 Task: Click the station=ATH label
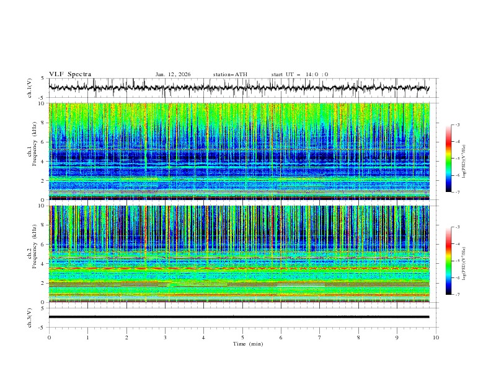(x=230, y=74)
